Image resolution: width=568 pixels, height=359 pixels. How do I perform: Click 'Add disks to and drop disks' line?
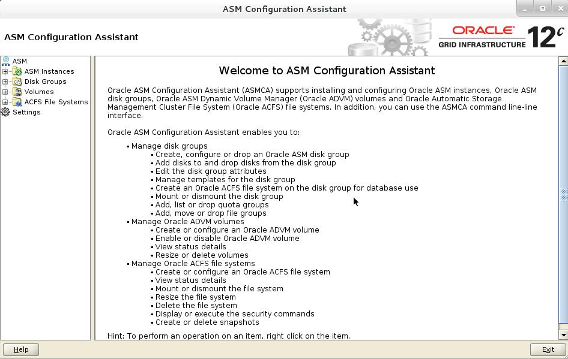[246, 163]
